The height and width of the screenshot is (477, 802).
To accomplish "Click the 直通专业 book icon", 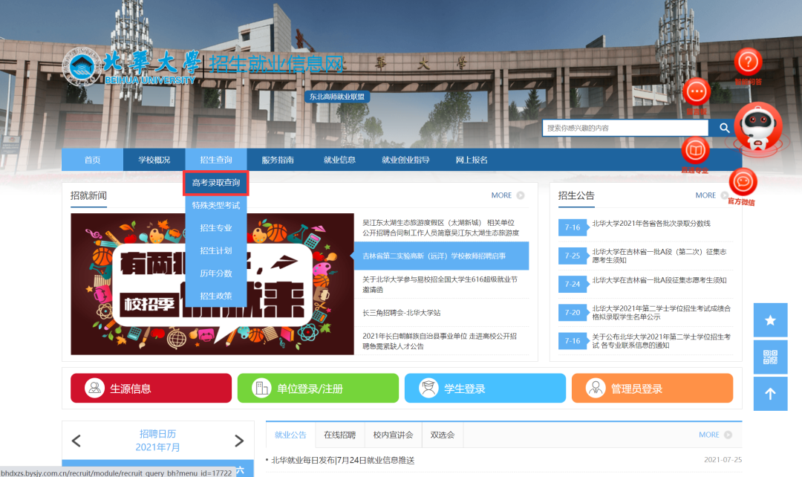I will 694,151.
